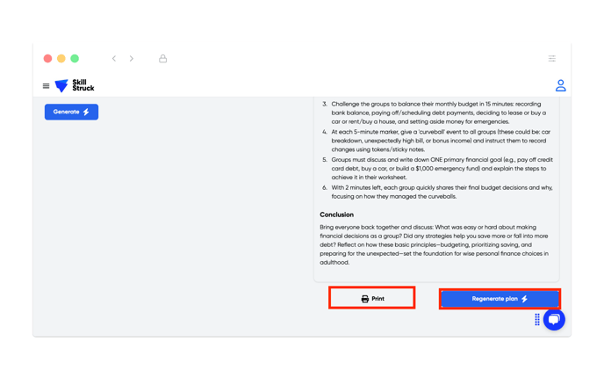The height and width of the screenshot is (378, 604).
Task: Go forward with the browser forward arrow
Action: [x=132, y=58]
